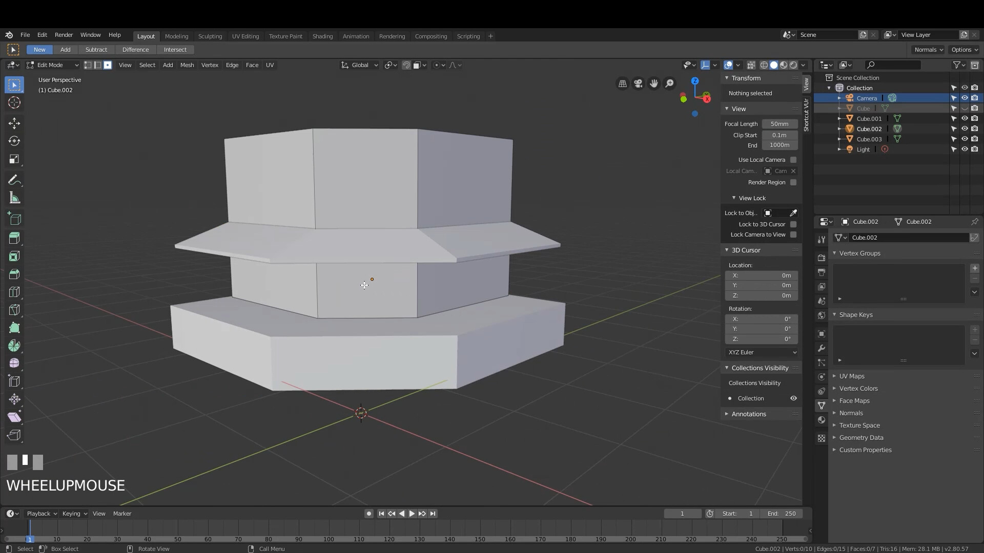Switch to the Shading workspace tab
Image resolution: width=984 pixels, height=553 pixels.
(x=322, y=36)
